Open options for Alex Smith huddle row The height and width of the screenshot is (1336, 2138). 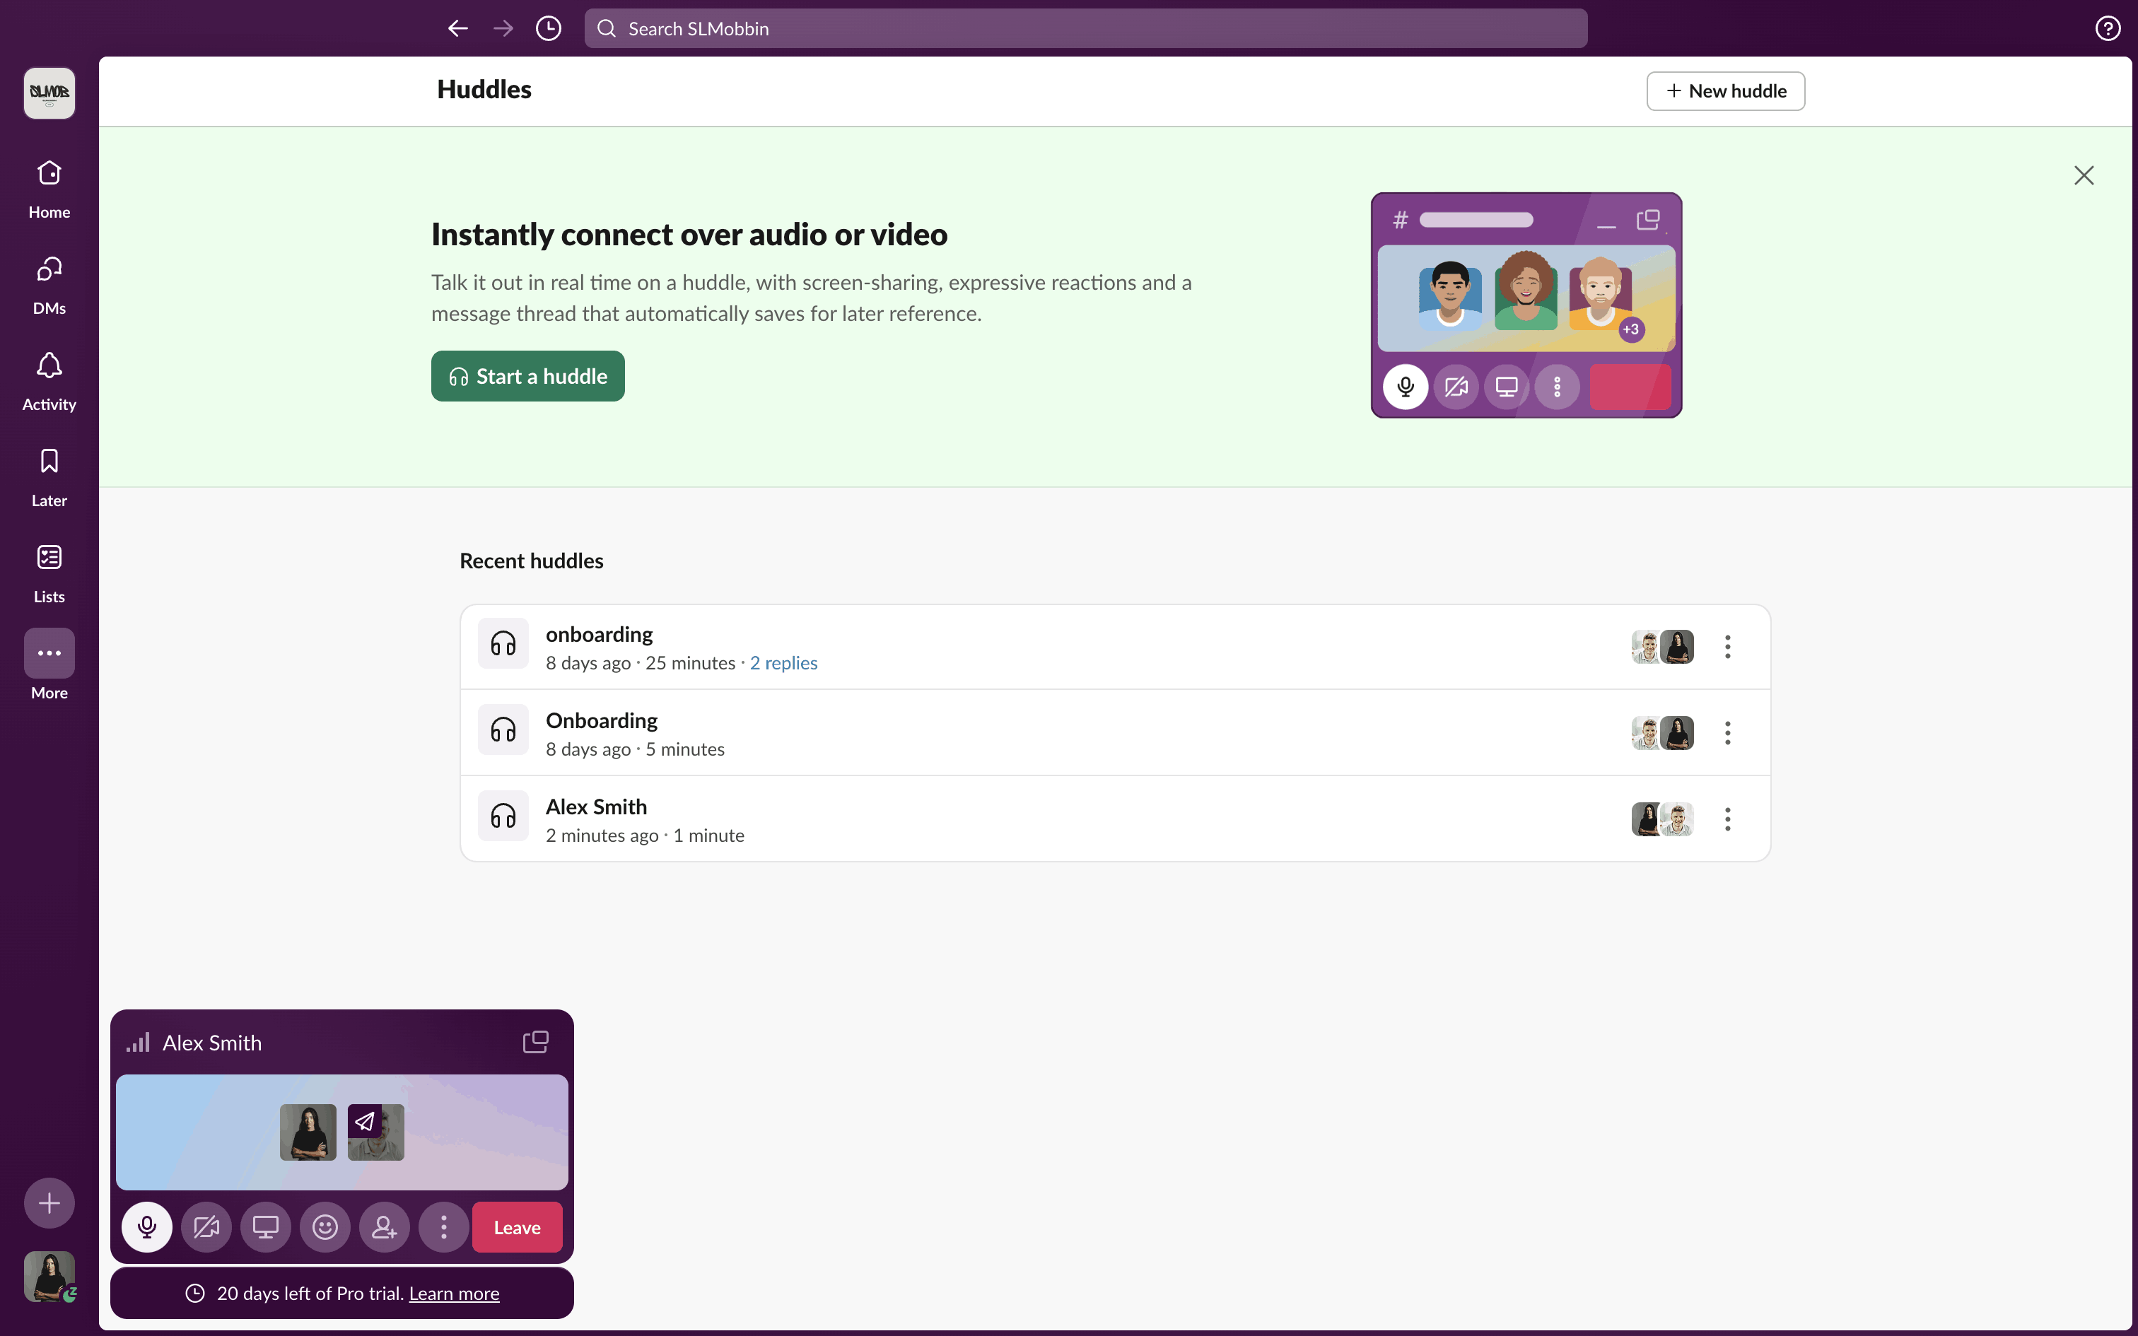[1727, 819]
